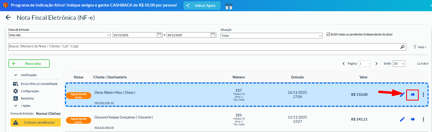Open the Situação dropdown showing 'Todas'
Image resolution: width=432 pixels, height=132 pixels.
271,36
